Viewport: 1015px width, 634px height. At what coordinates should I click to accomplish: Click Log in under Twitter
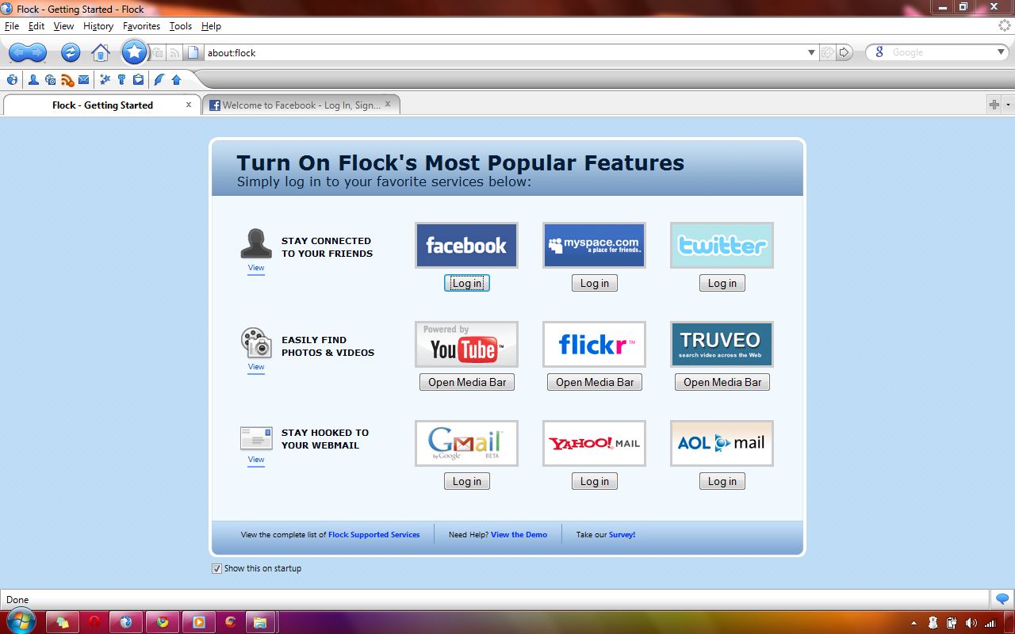click(722, 283)
